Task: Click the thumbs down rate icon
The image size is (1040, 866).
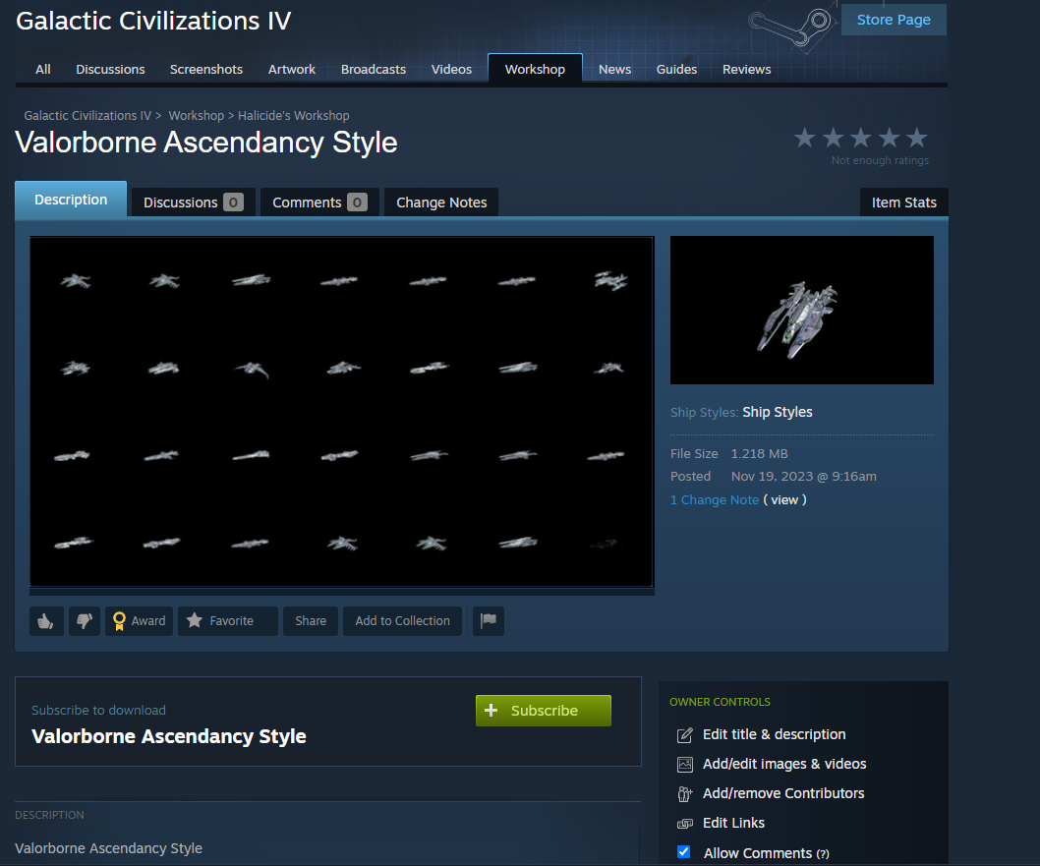Action: click(85, 621)
